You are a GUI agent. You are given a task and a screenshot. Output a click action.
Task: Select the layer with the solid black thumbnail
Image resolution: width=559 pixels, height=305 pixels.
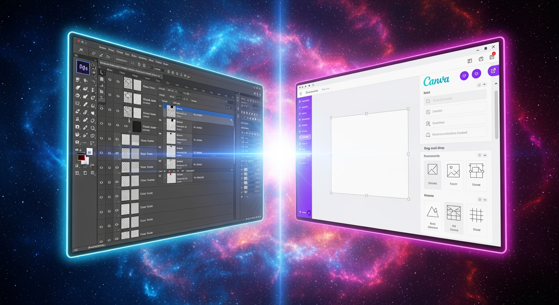(x=137, y=127)
